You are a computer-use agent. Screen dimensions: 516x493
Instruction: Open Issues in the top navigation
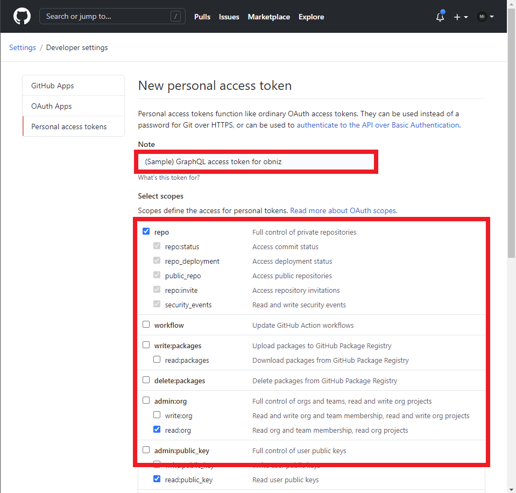229,17
